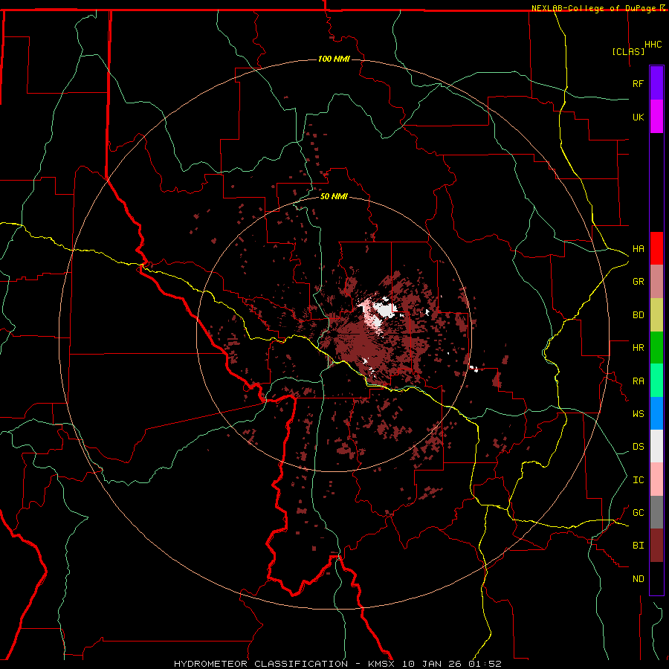Click the [CLAS] units label

(x=628, y=51)
